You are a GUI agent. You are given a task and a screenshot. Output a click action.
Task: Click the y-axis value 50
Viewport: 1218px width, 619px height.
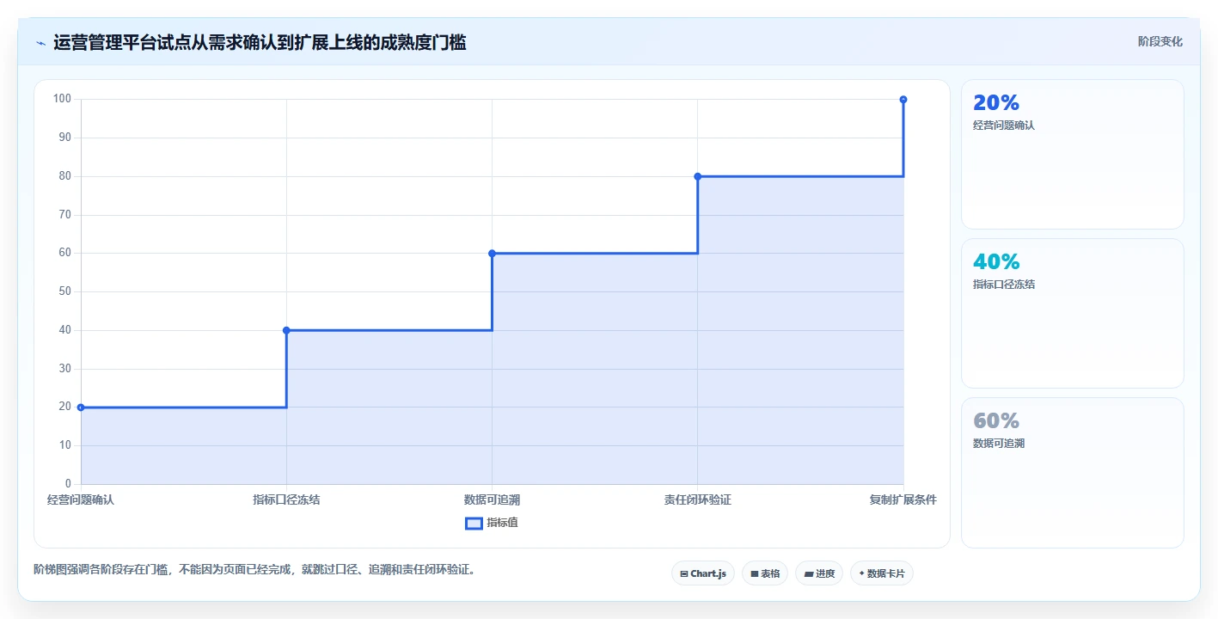(64, 291)
